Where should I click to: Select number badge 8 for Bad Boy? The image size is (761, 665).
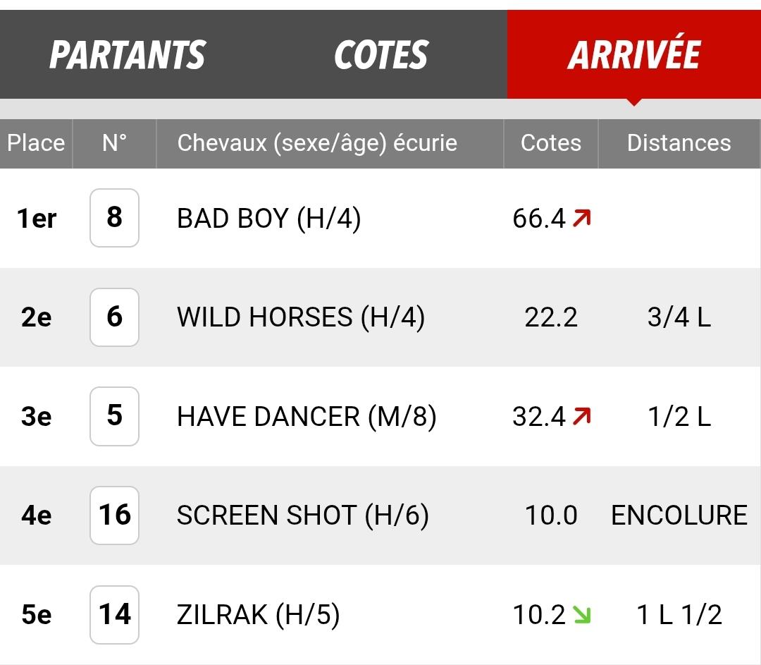point(115,218)
